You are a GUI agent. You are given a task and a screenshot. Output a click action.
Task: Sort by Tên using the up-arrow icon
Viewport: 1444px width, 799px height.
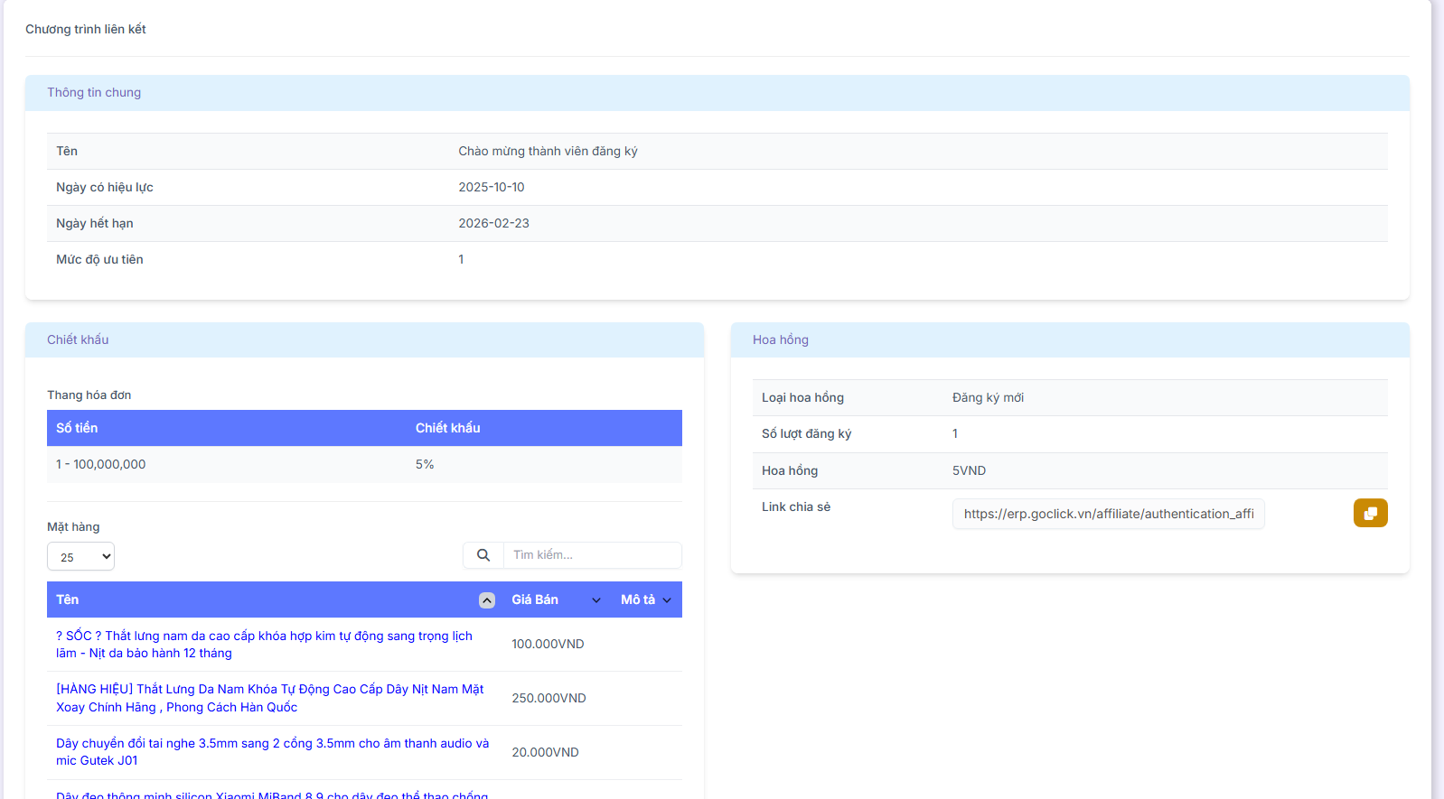coord(486,600)
